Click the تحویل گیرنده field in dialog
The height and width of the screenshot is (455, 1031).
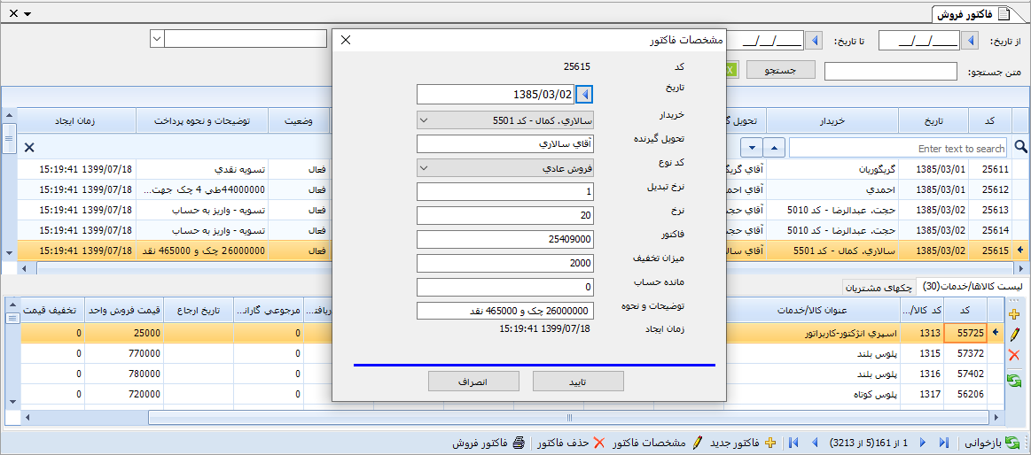[x=505, y=143]
